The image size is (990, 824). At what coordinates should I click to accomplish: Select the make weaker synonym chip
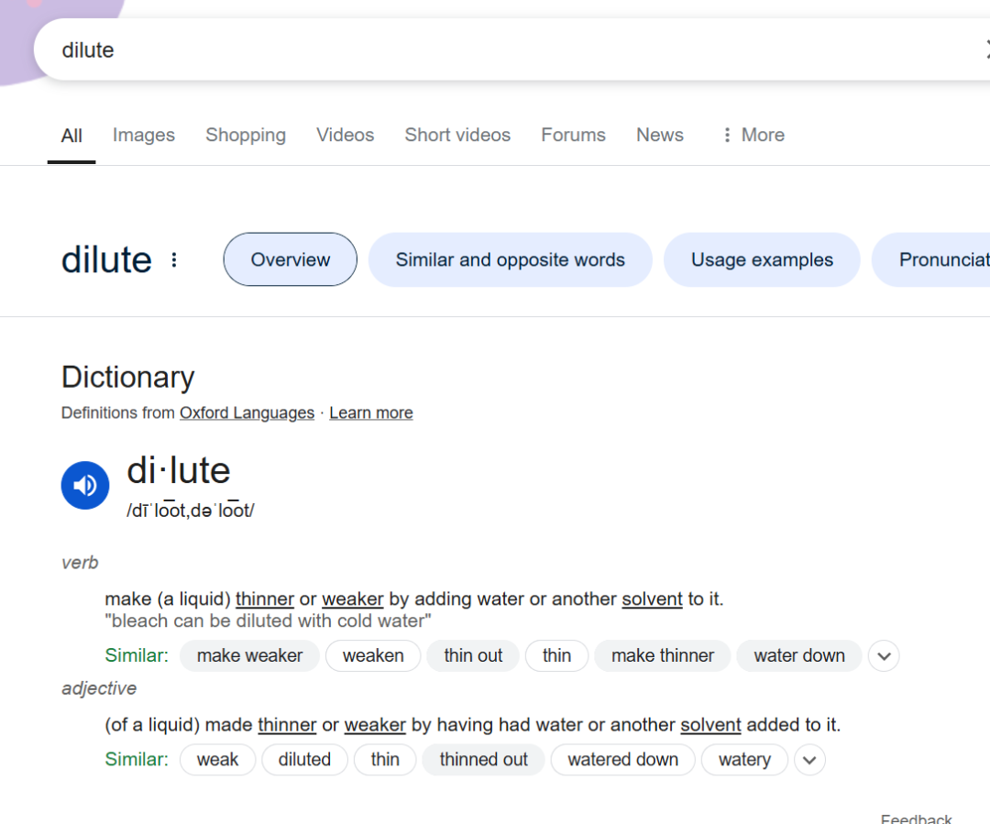tap(250, 655)
